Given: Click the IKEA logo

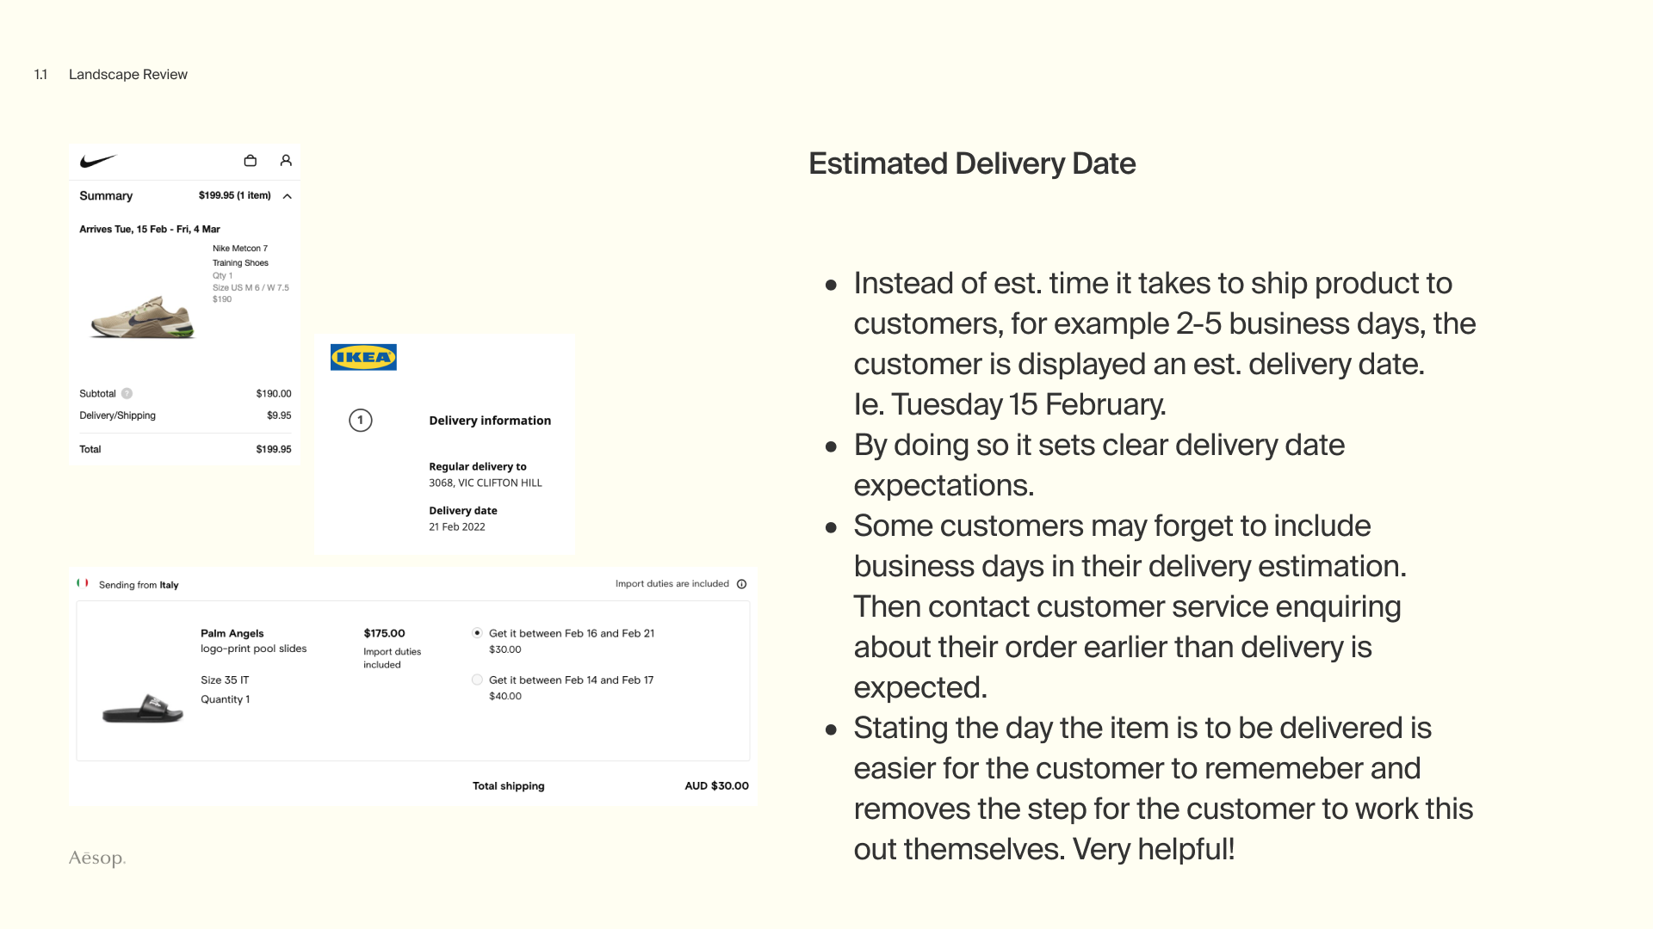Looking at the screenshot, I should coord(363,357).
